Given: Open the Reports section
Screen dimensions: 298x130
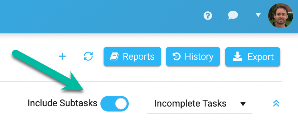Looking at the screenshot, I should [x=132, y=56].
